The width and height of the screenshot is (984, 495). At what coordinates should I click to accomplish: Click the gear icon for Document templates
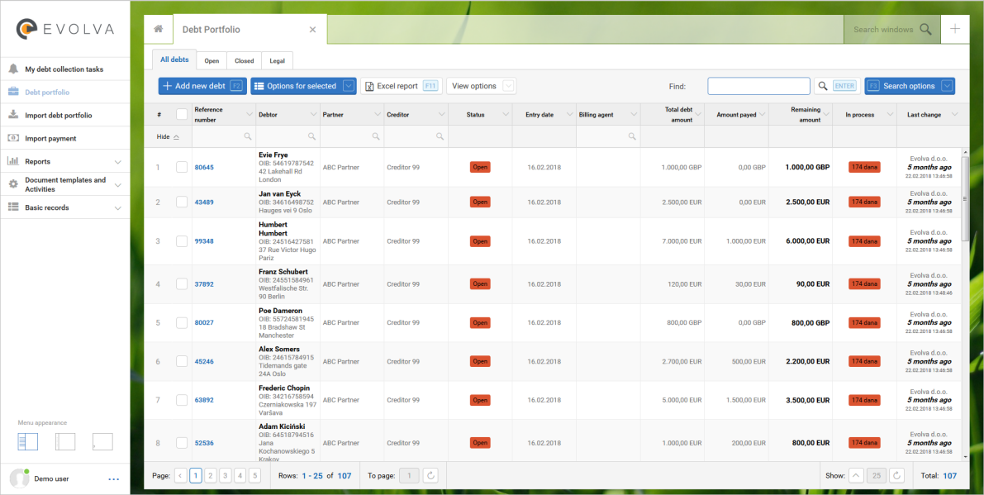tap(13, 184)
